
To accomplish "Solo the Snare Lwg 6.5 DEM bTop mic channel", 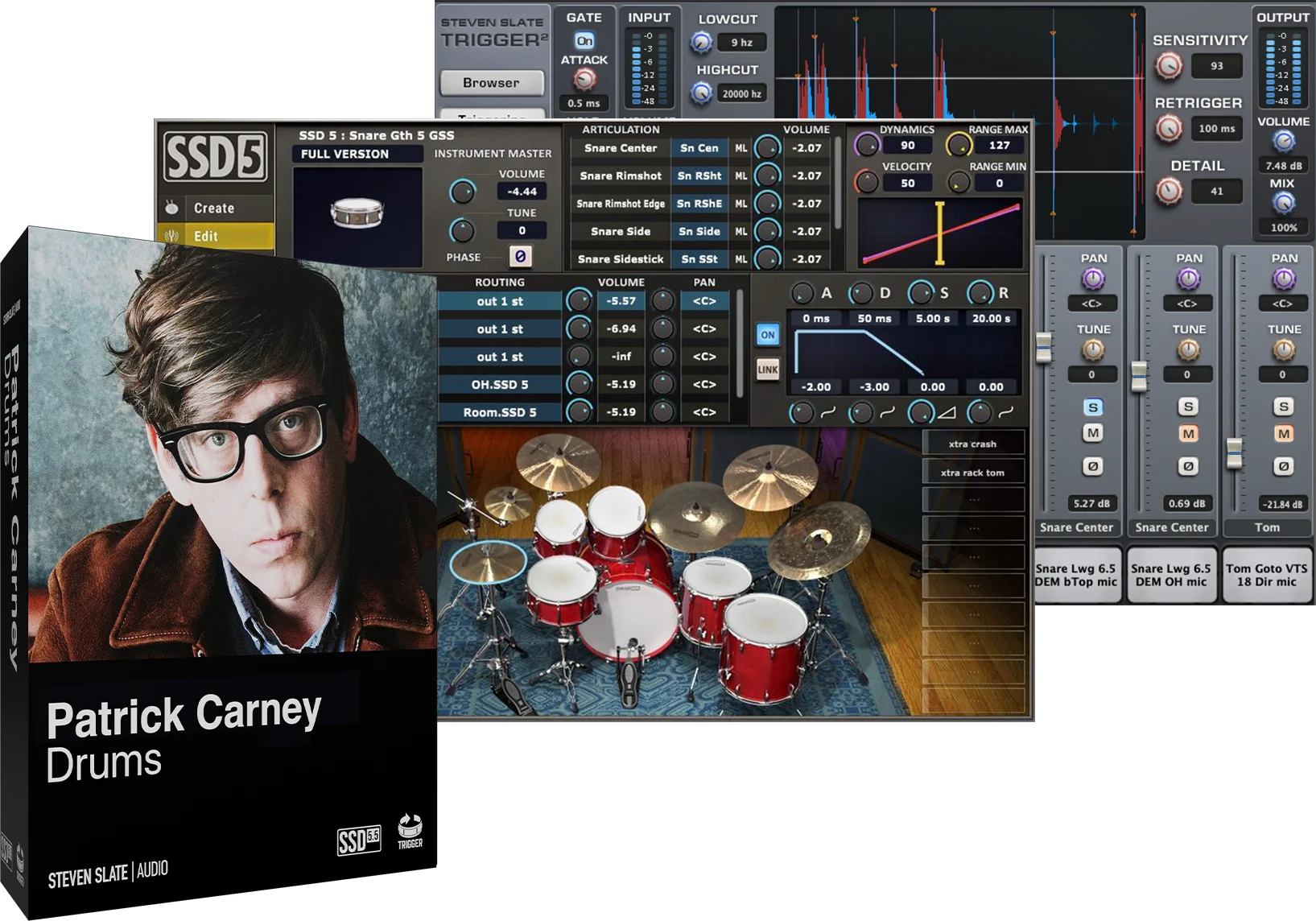I will (x=1092, y=407).
